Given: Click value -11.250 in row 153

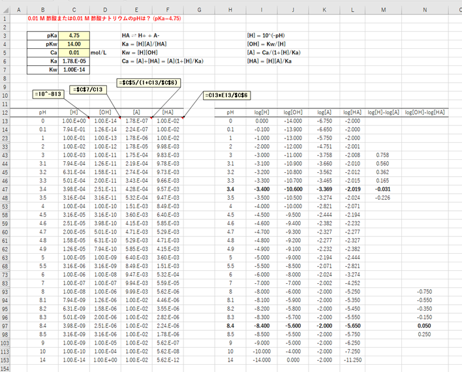Looking at the screenshot, I should [x=352, y=360].
